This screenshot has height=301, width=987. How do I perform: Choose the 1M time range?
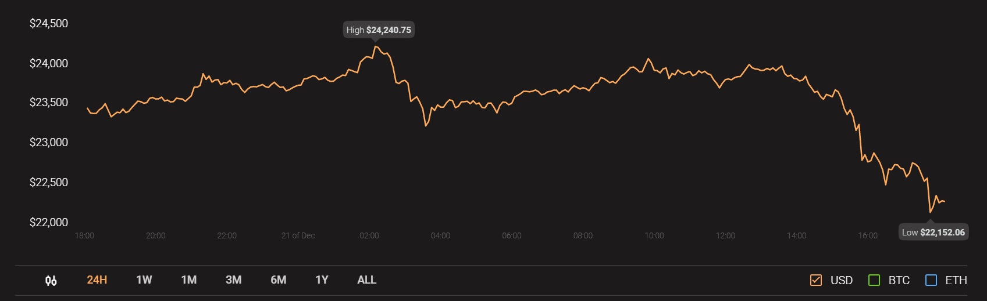pyautogui.click(x=189, y=280)
